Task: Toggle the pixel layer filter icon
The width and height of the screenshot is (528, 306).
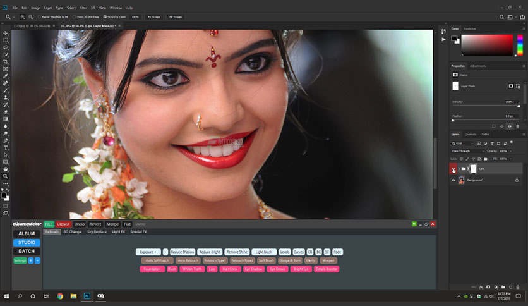Action: click(479, 144)
